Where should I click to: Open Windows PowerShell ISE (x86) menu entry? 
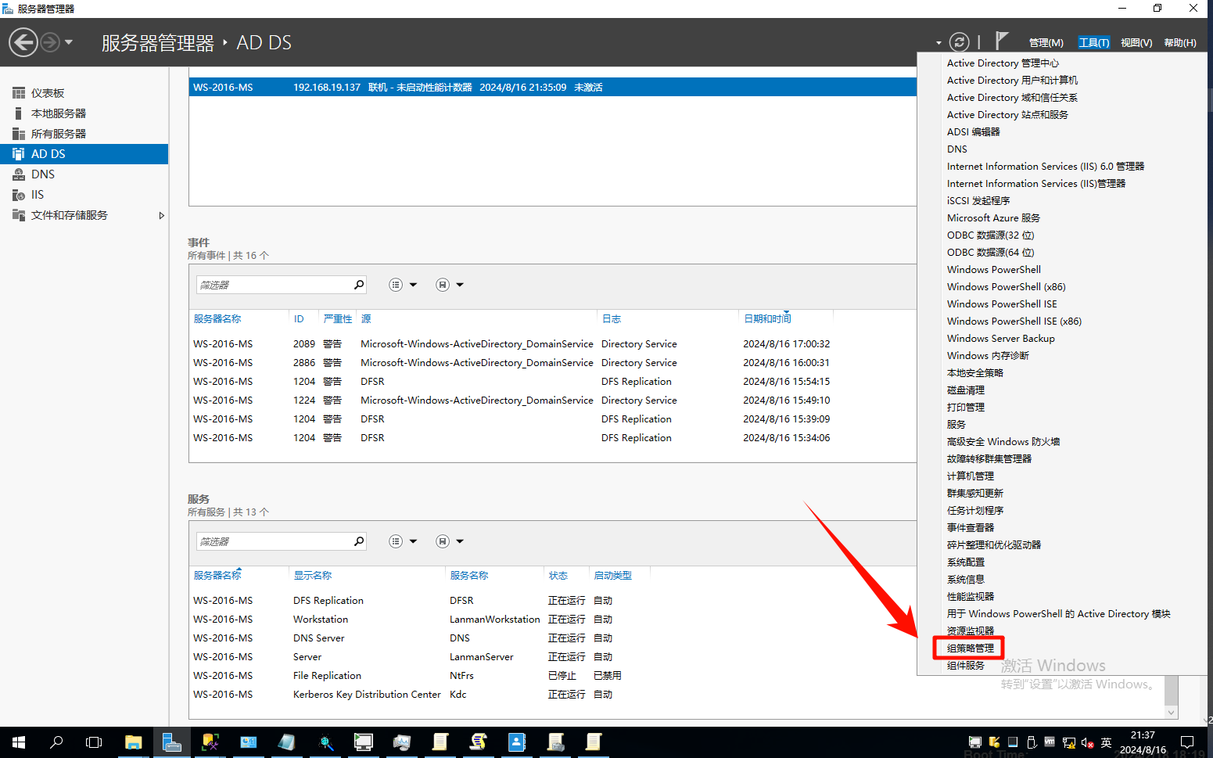1014,322
